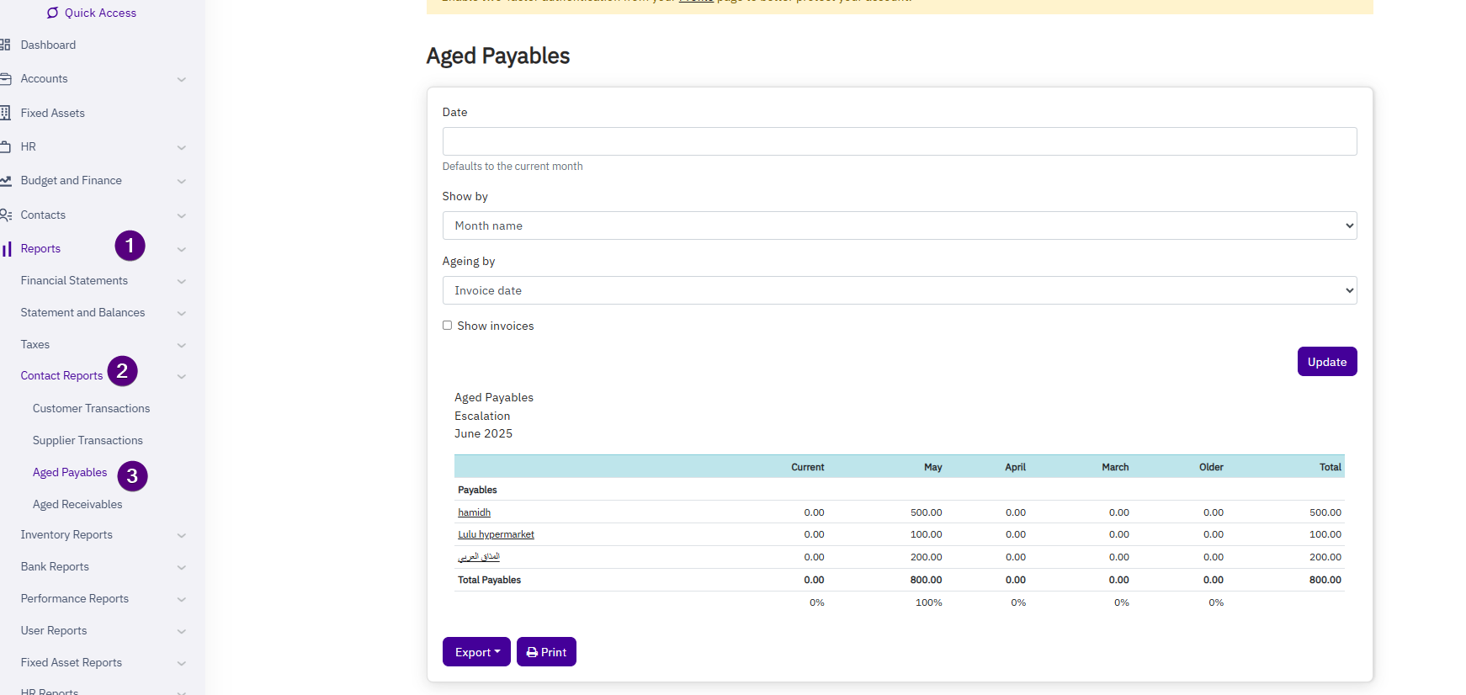Open Aged Receivables in sidebar

[x=77, y=504]
